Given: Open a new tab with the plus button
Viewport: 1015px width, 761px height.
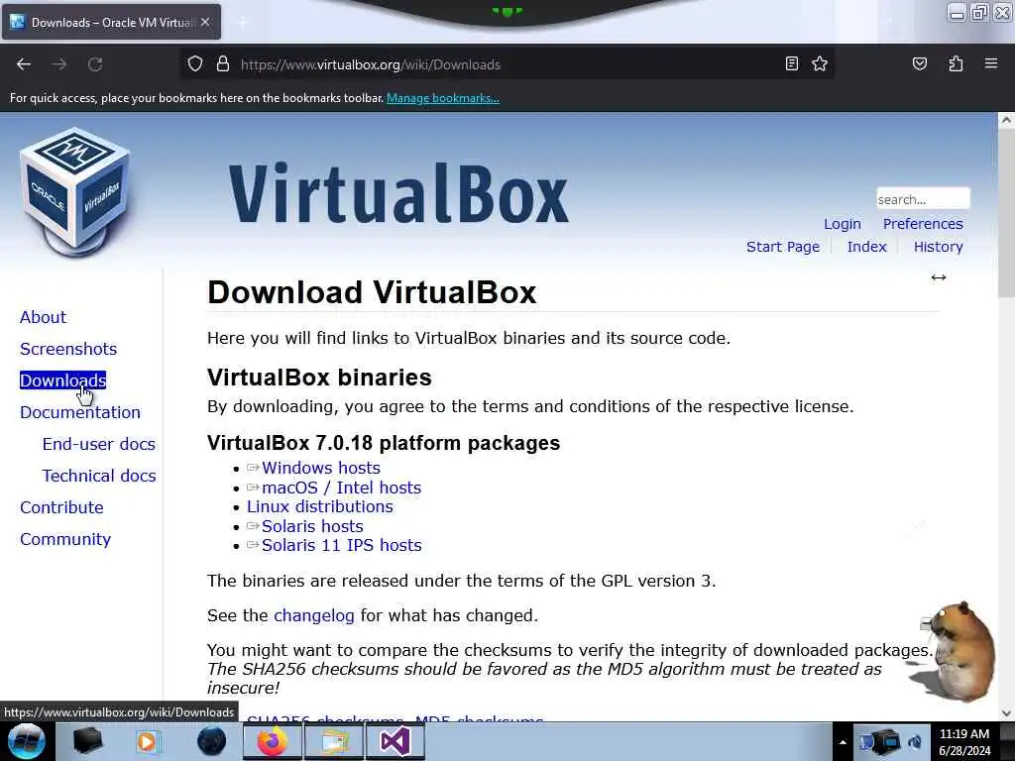Looking at the screenshot, I should (x=242, y=23).
